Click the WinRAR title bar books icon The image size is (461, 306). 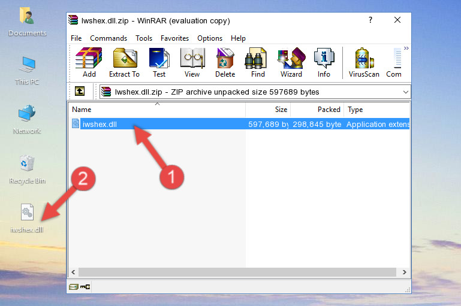73,20
